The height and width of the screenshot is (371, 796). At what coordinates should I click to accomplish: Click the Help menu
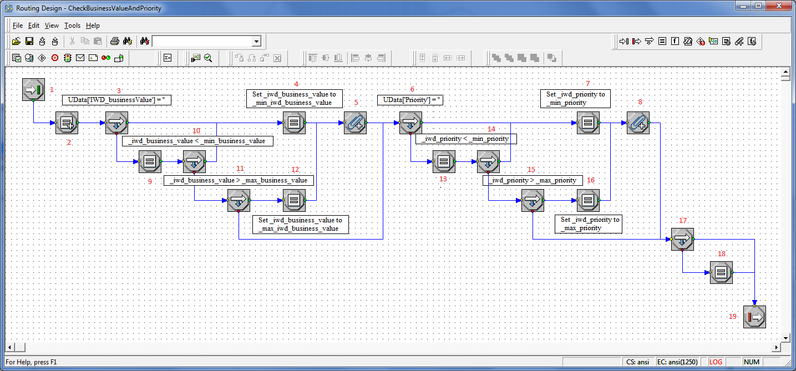[93, 26]
